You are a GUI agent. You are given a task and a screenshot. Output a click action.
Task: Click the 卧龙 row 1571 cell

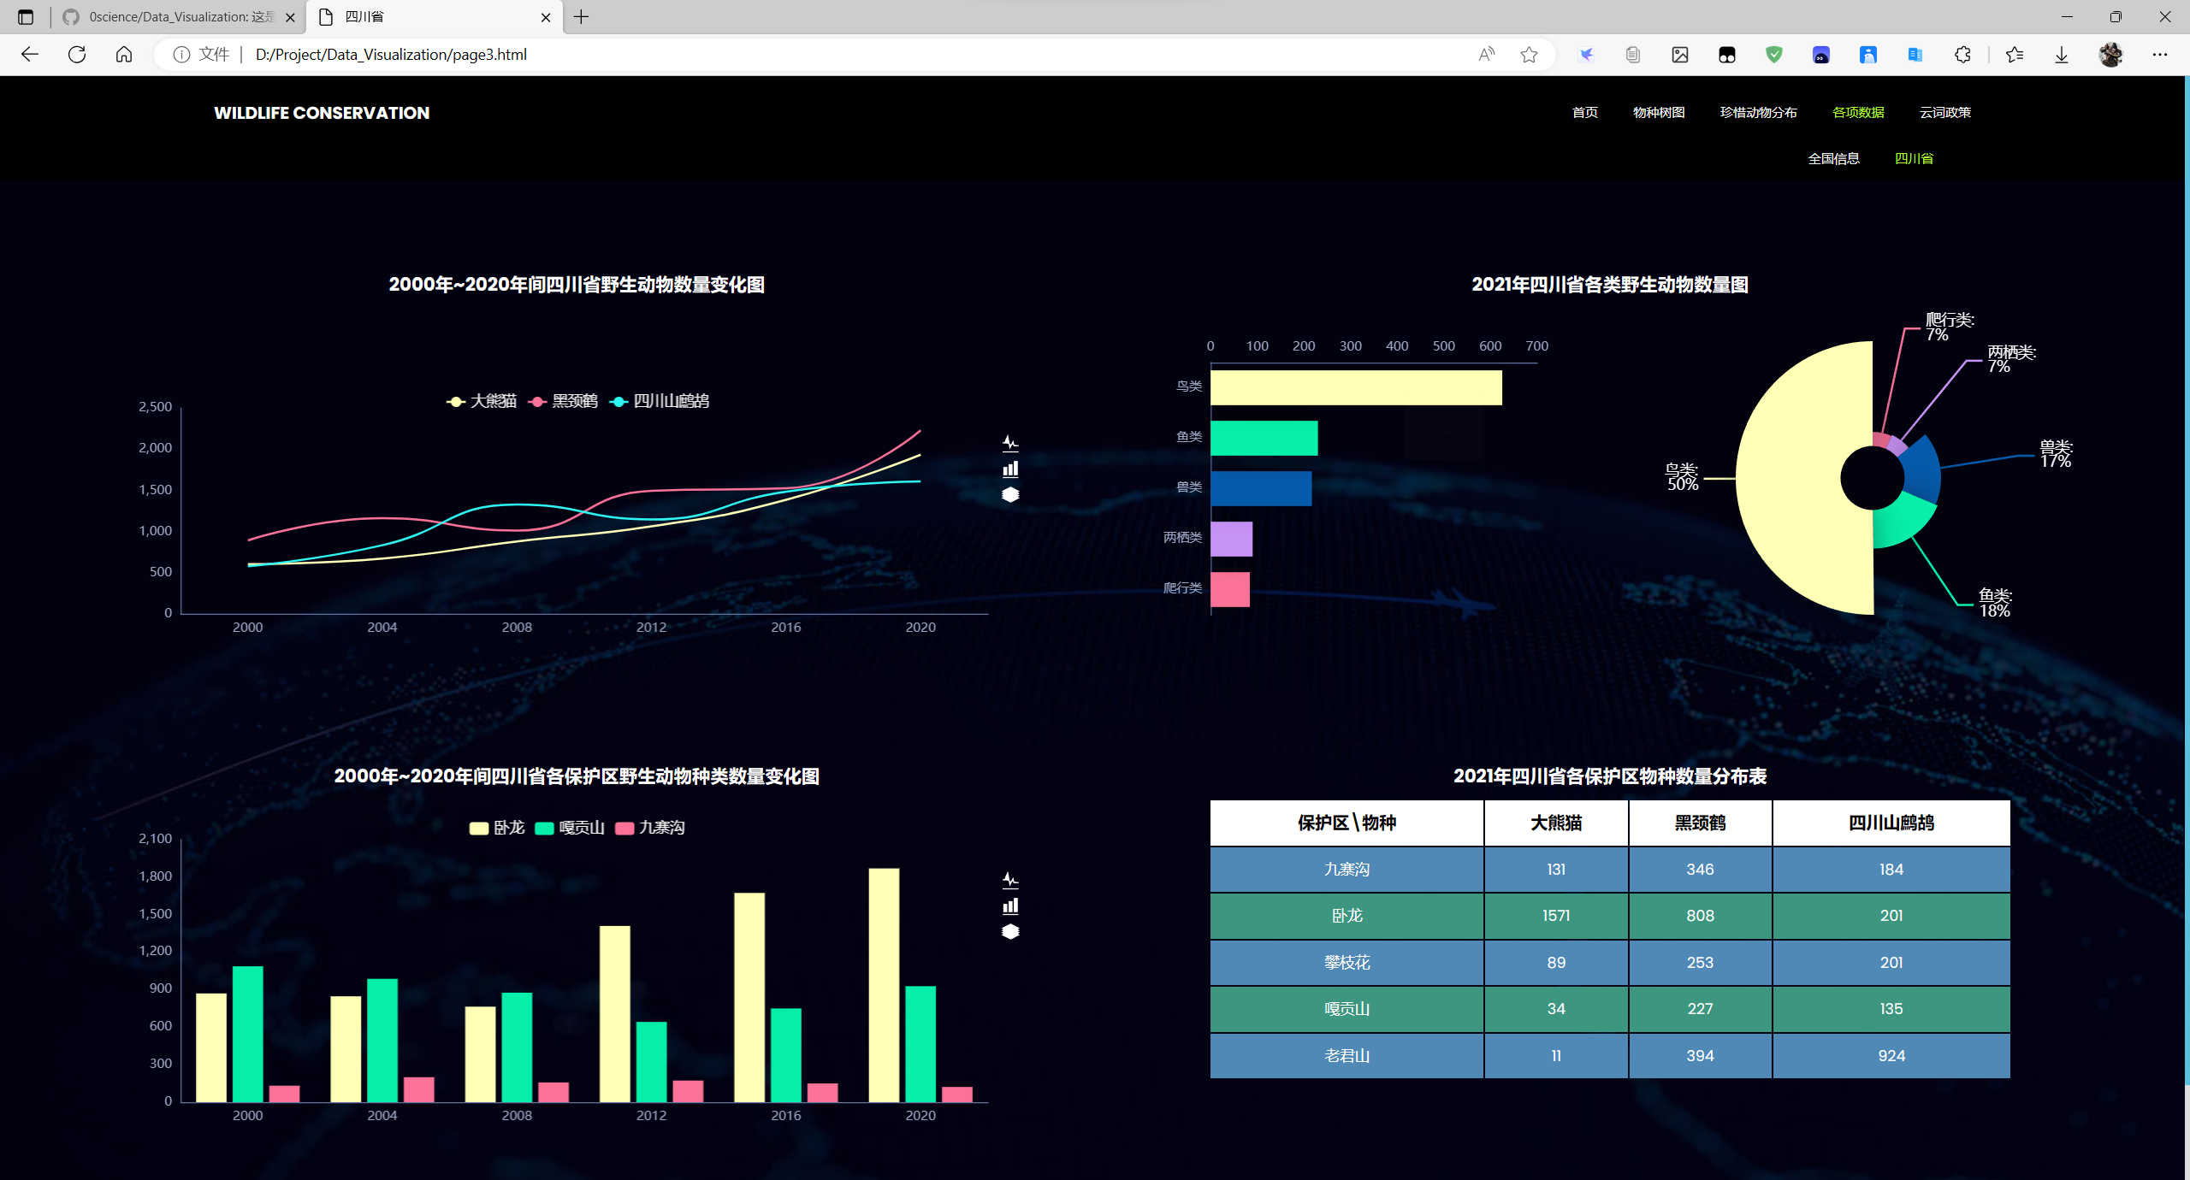click(1556, 916)
